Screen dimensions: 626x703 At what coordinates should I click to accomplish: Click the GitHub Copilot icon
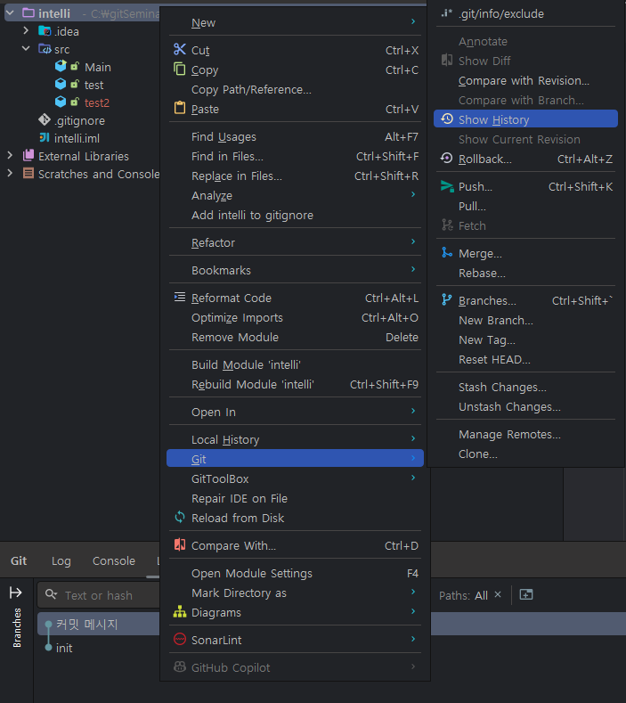(x=180, y=667)
